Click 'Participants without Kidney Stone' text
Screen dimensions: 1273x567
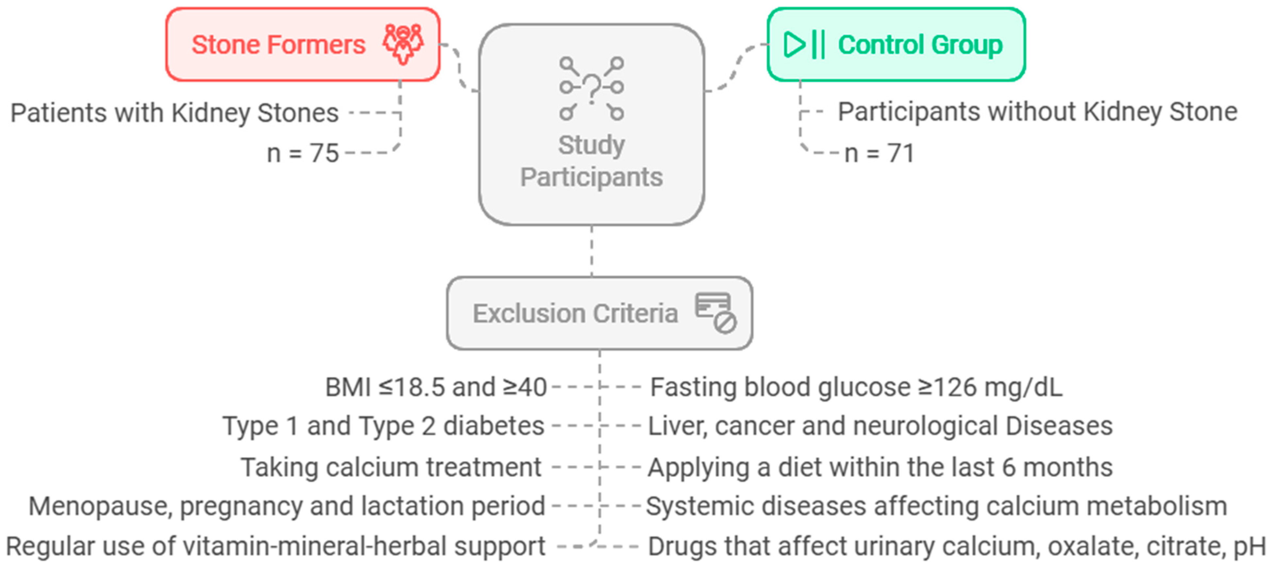click(x=1038, y=112)
